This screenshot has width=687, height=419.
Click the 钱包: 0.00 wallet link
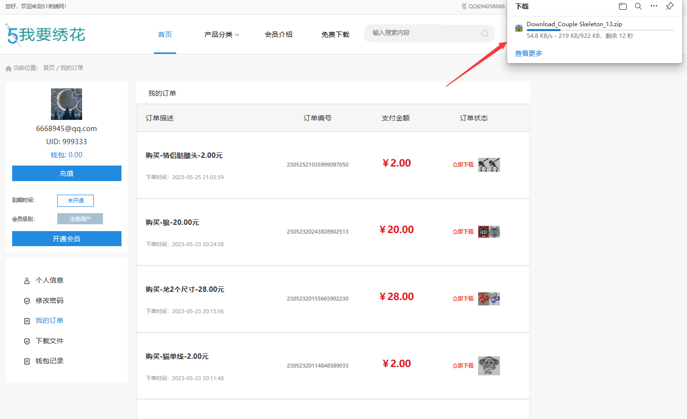point(67,155)
